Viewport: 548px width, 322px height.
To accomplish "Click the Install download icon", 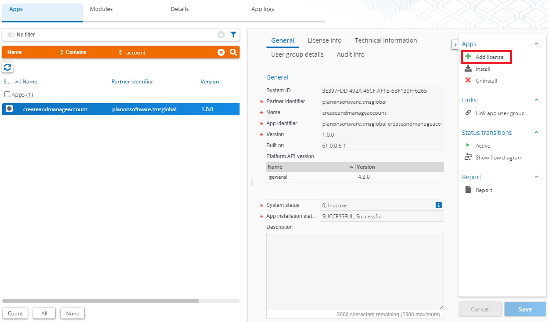I will (468, 69).
